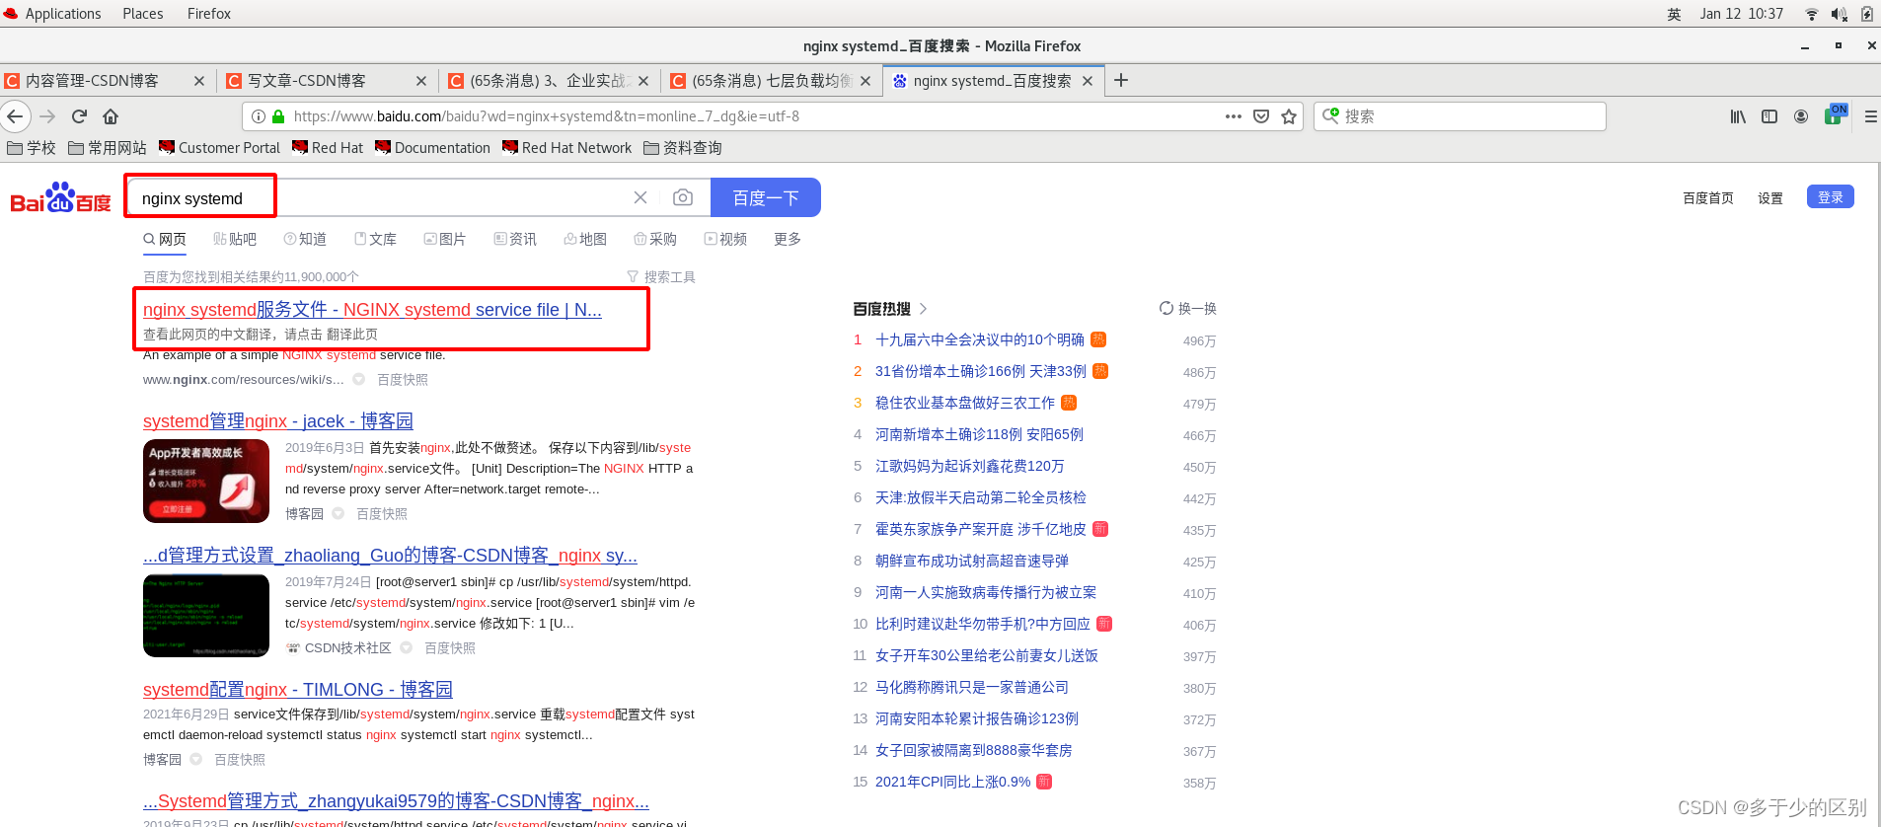Image resolution: width=1881 pixels, height=827 pixels.
Task: Click the 登录 login button
Action: [x=1831, y=196]
